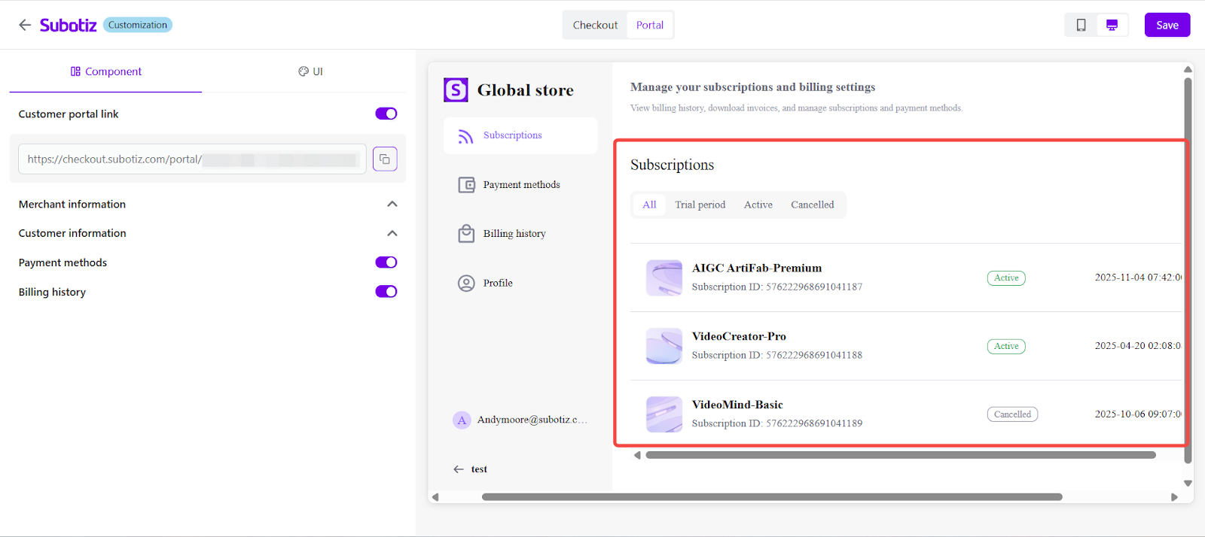Turn off Billing history toggle
1205x537 pixels.
[386, 292]
